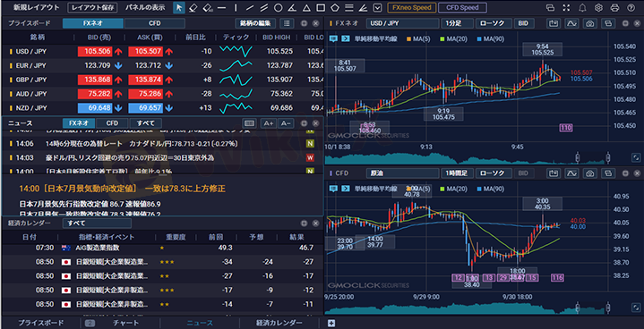Open the USD / JPY symbol dropdown
The width and height of the screenshot is (644, 329).
tap(402, 23)
